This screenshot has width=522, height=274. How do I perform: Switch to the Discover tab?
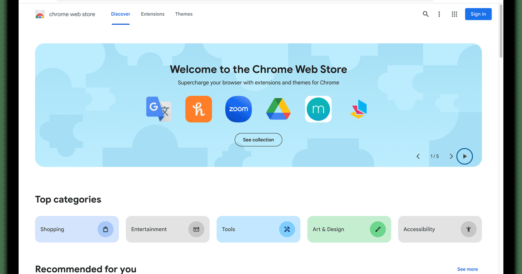pyautogui.click(x=120, y=14)
